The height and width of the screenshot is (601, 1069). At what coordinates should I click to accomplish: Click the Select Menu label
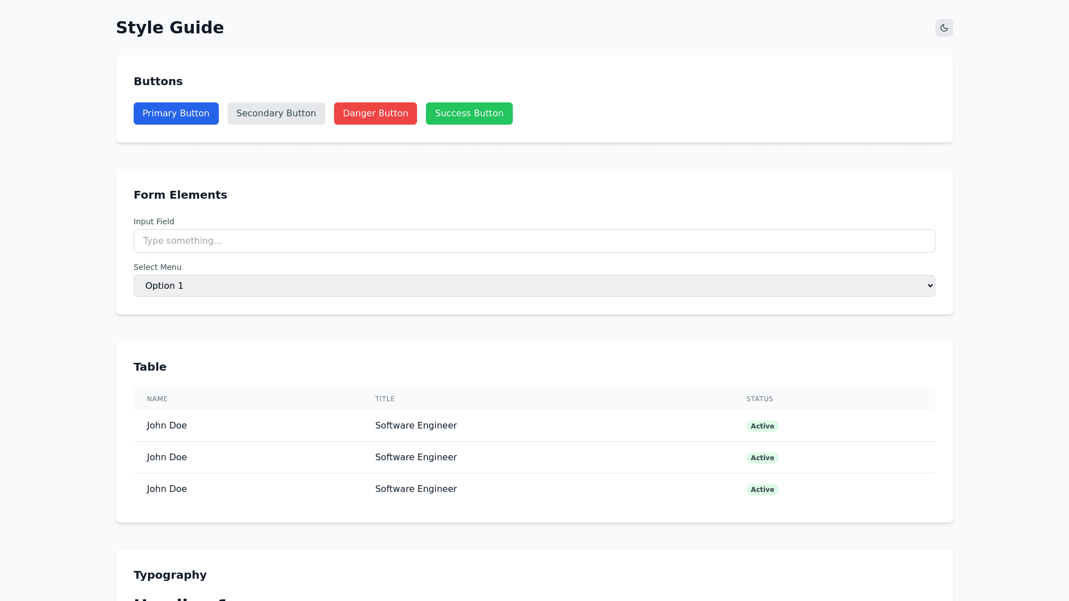coord(158,267)
